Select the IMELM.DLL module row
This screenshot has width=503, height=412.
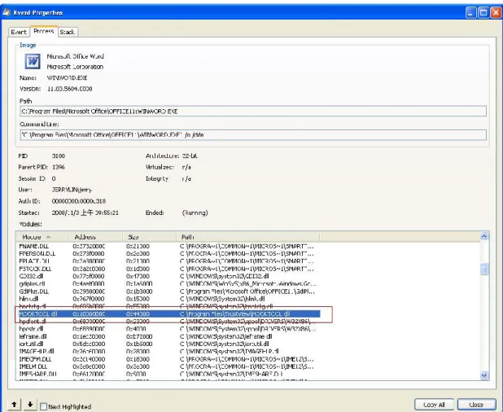(168, 366)
